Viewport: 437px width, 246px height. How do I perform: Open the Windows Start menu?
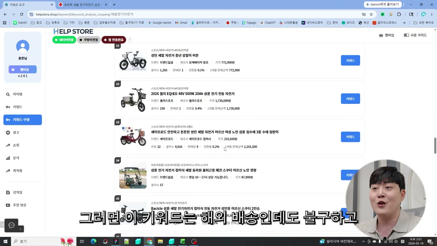tap(5, 241)
